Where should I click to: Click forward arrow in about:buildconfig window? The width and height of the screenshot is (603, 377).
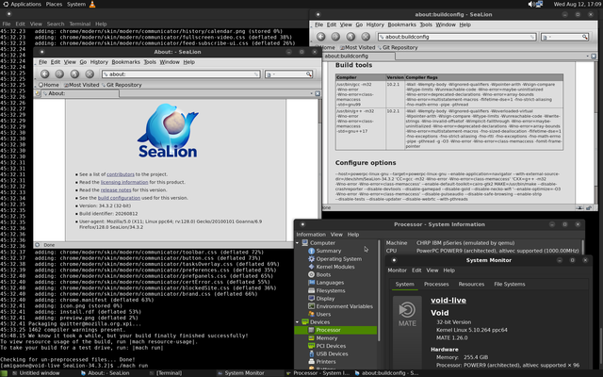pos(335,37)
